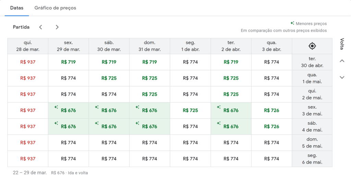Select R$ 676 for sex. 29 mar and sex. 3 mai
351x178 pixels.
point(68,110)
